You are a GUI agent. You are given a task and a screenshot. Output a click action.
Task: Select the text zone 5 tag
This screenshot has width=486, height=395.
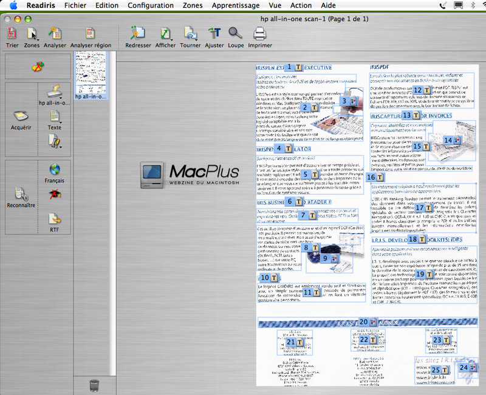click(x=310, y=174)
